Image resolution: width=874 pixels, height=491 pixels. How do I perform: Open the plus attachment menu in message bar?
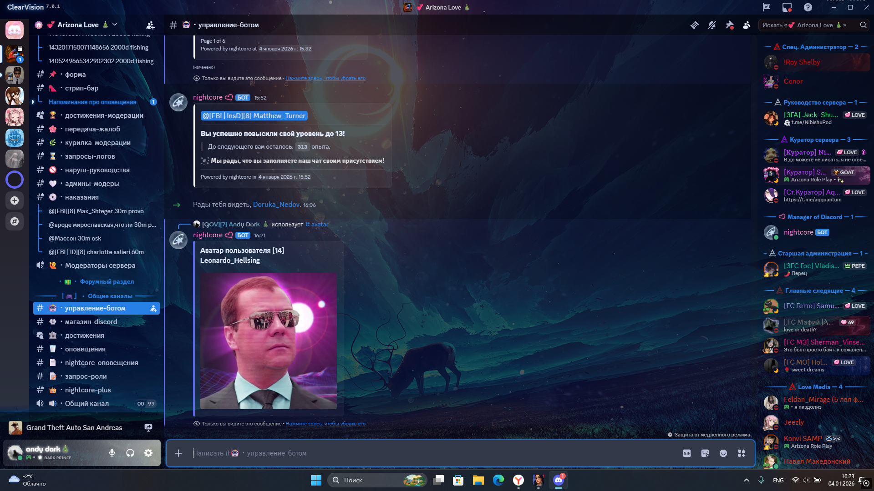pyautogui.click(x=178, y=453)
